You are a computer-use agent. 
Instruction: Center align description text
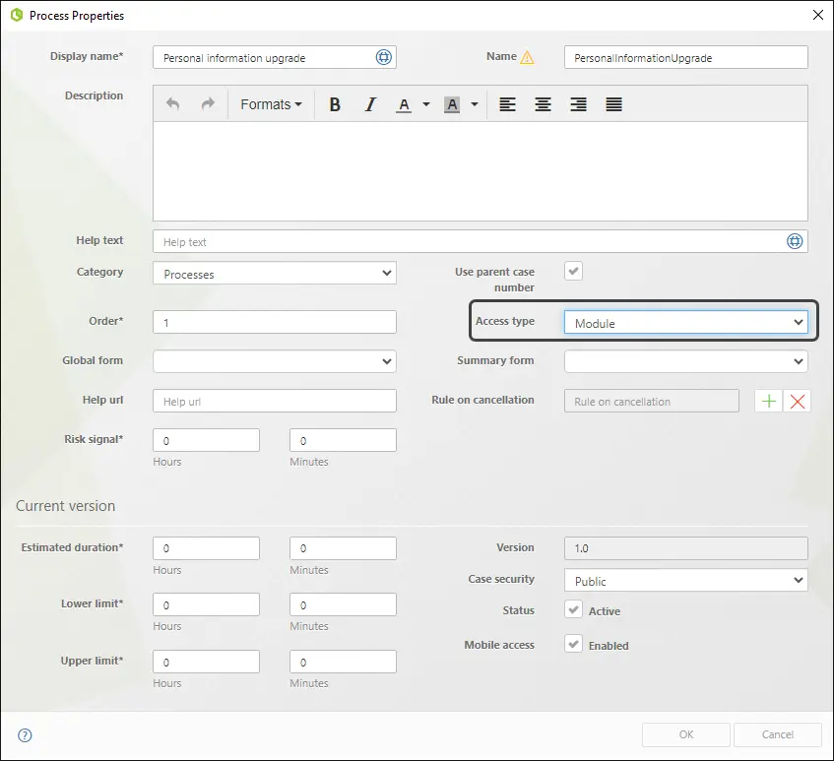(543, 104)
